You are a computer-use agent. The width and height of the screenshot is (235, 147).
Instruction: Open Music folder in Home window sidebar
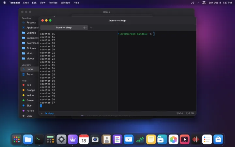(30, 53)
